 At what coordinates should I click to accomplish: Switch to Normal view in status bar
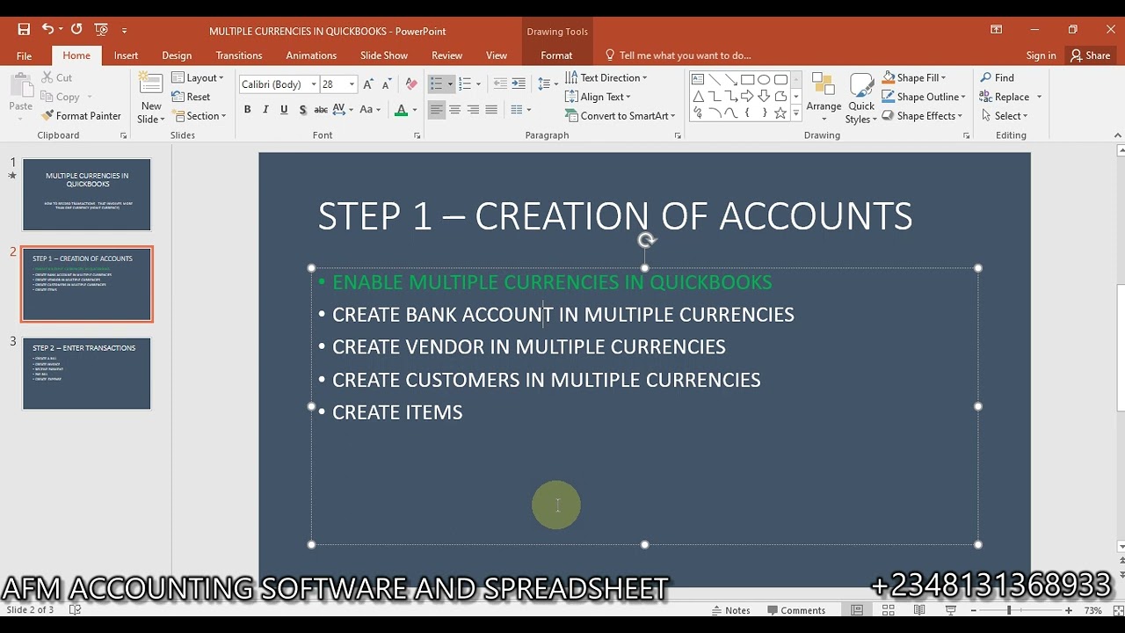[856, 610]
